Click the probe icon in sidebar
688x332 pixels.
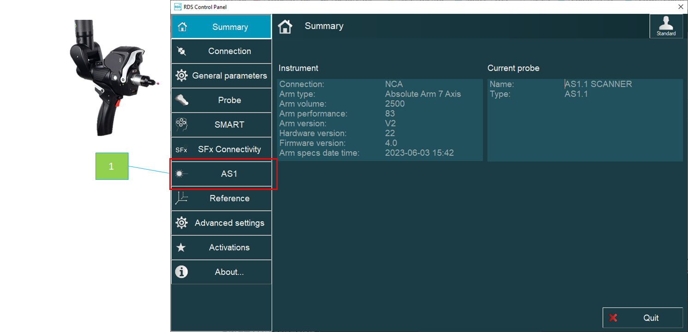coord(182,100)
